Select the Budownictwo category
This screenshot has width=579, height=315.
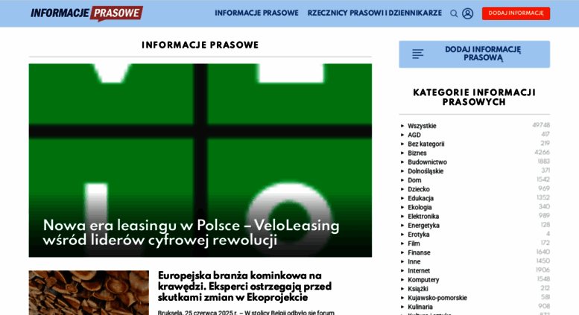[427, 162]
